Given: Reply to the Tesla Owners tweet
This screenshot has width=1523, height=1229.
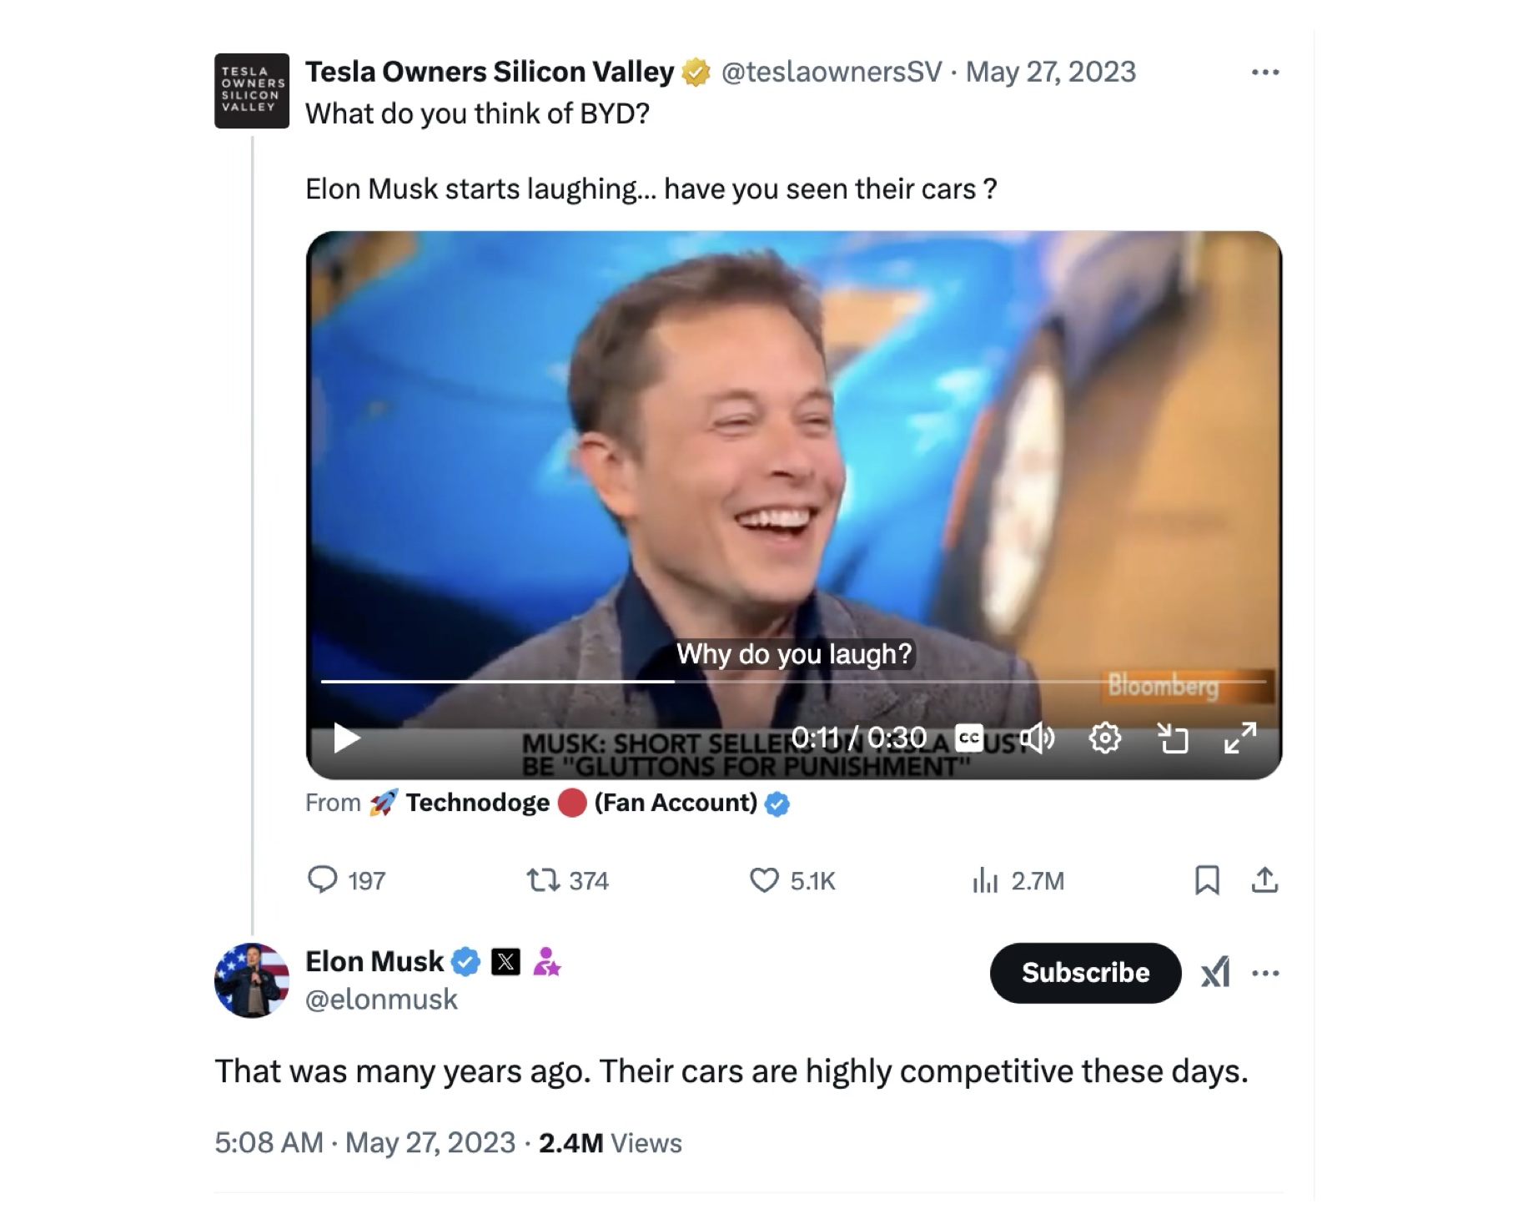Looking at the screenshot, I should [323, 880].
